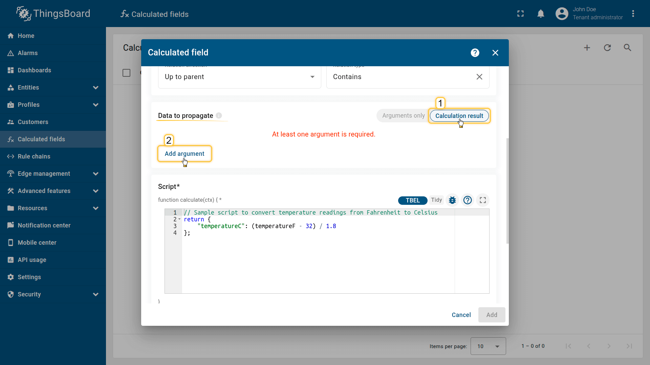
Task: Open items per page dropdown
Action: pos(488,346)
